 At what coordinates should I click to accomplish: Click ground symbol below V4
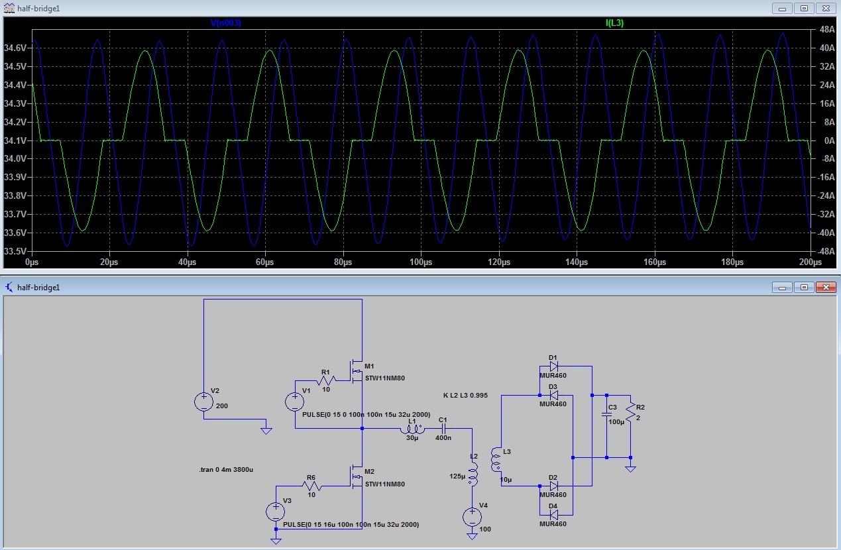(472, 535)
